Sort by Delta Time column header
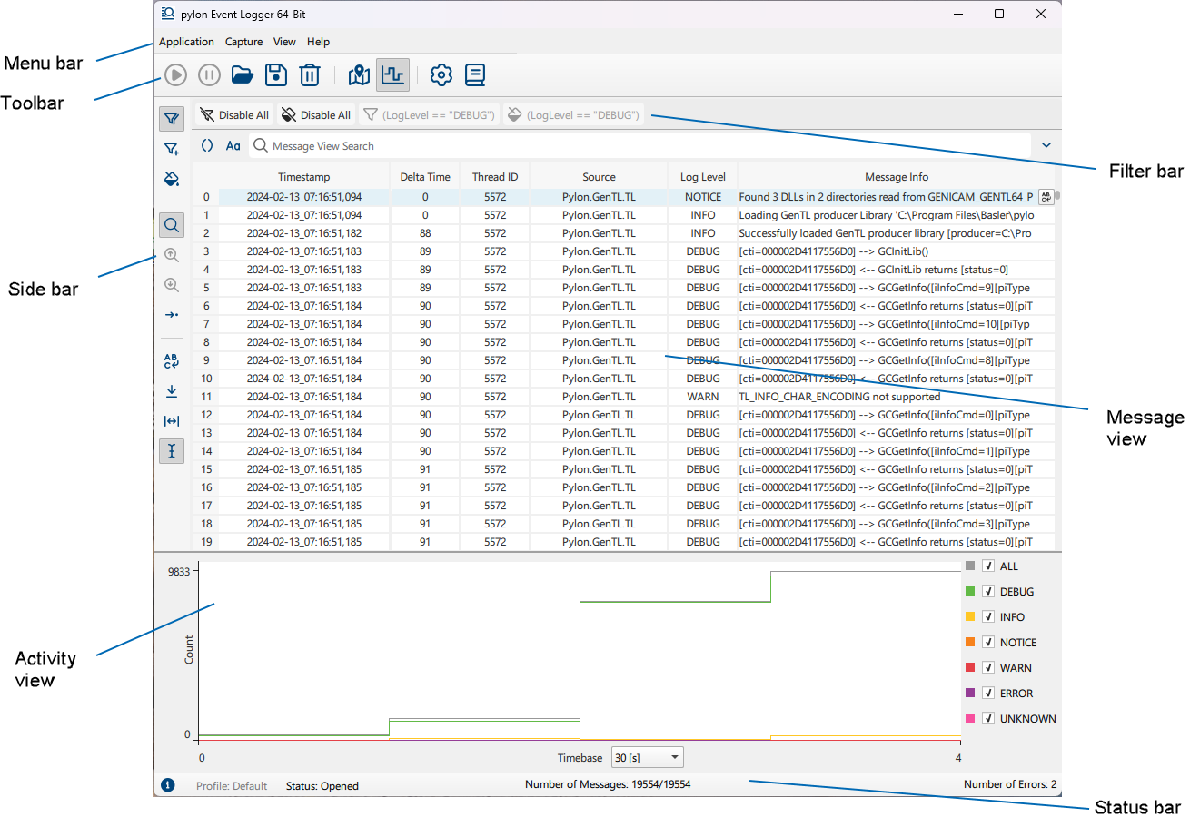Screen dimensions: 1190x817 (425, 177)
